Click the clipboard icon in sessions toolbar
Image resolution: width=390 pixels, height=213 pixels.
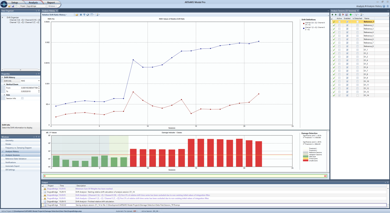tap(361, 15)
